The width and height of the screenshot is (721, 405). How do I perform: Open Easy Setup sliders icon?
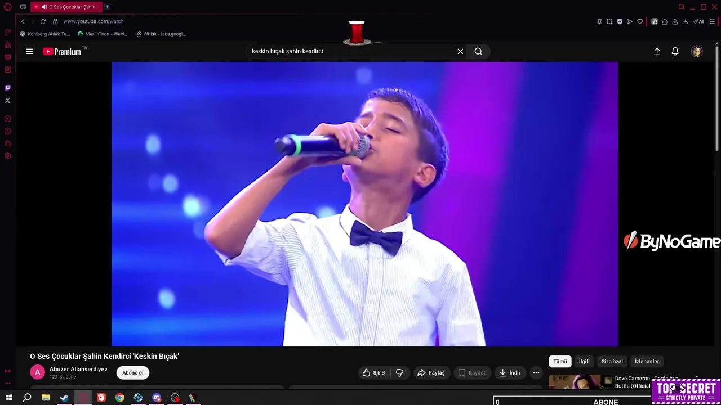click(x=712, y=21)
